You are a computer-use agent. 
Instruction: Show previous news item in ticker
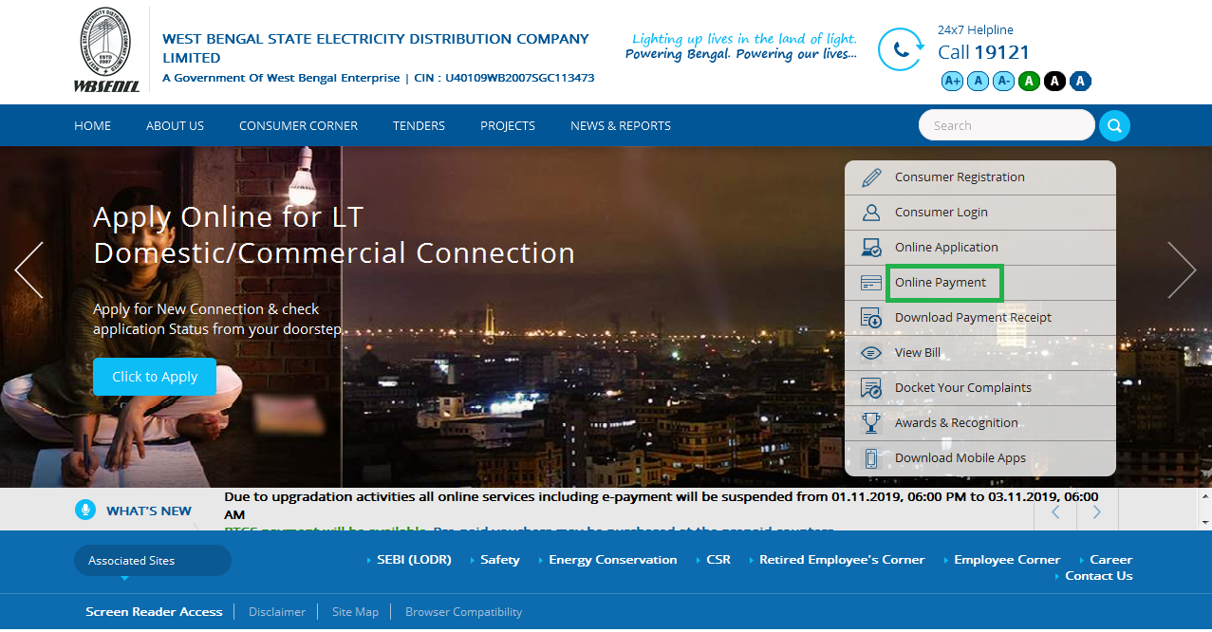(x=1055, y=511)
